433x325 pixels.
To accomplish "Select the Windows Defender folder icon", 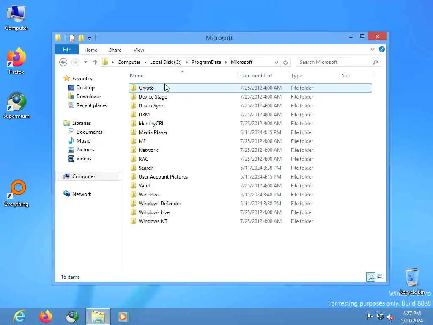I will click(134, 204).
